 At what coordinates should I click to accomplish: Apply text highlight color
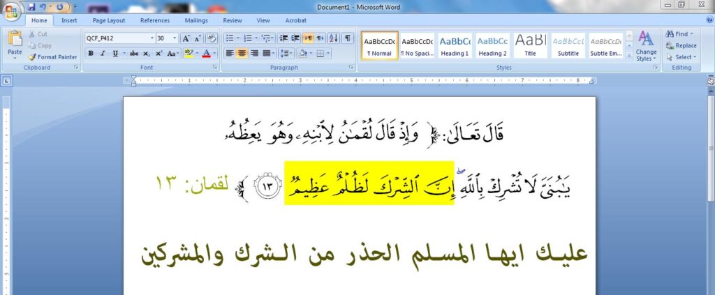pyautogui.click(x=187, y=53)
